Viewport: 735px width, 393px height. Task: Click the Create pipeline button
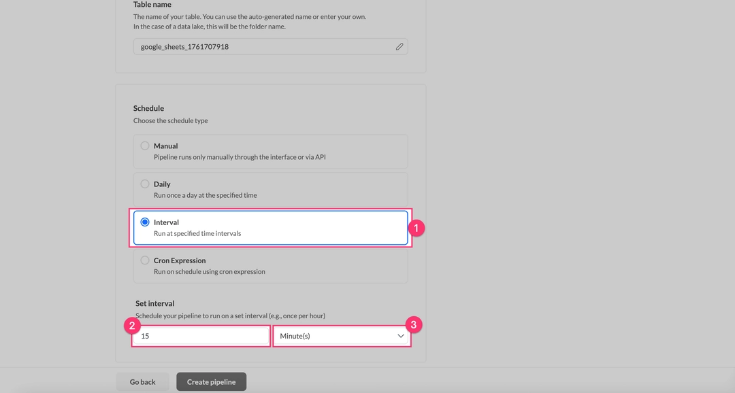(x=211, y=382)
